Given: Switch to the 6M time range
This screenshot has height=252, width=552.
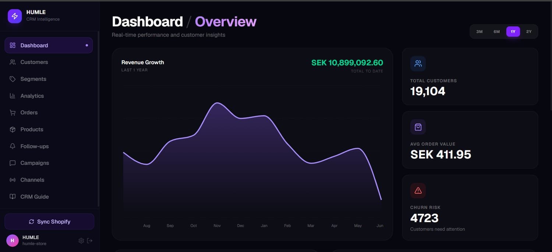Looking at the screenshot, I should coord(496,32).
